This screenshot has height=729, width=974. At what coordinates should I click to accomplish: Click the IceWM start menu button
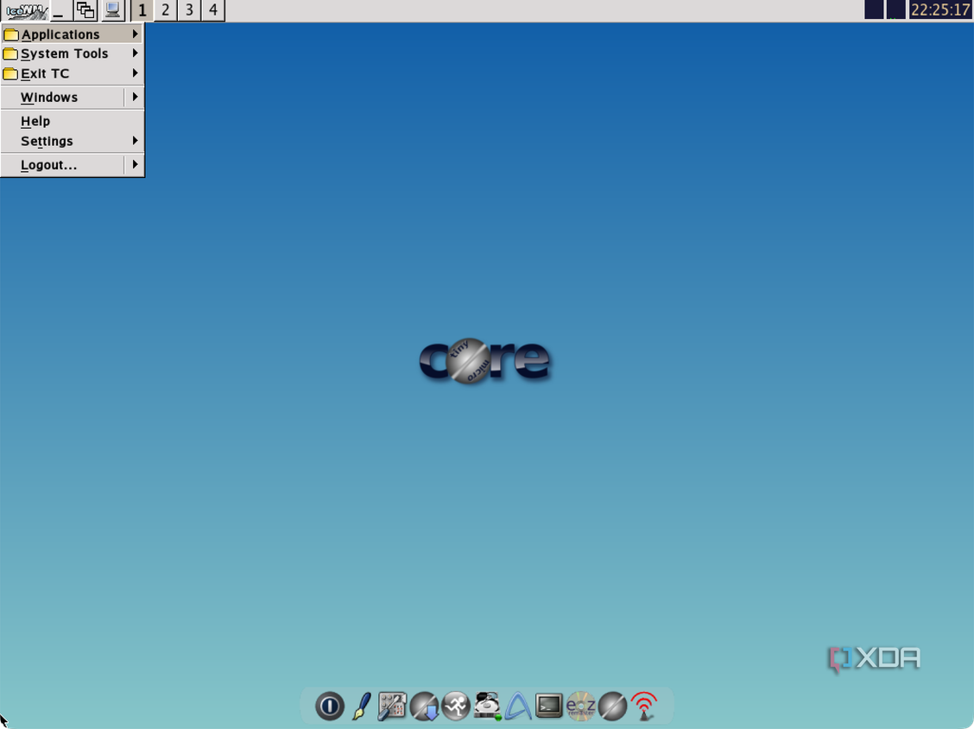[x=25, y=10]
